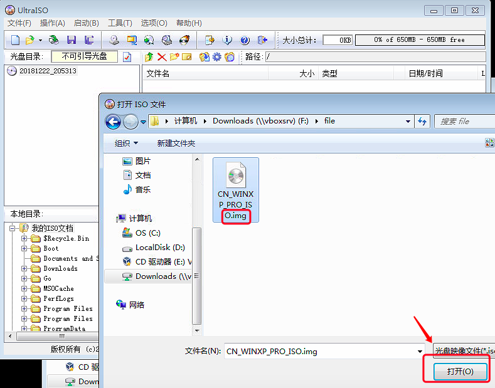The height and width of the screenshot is (388, 495).
Task: Click the 不可引导光盘 boot status field
Action: pos(84,56)
